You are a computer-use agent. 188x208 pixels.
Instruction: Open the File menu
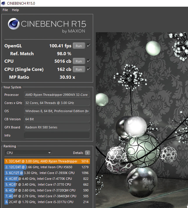tap(5, 10)
